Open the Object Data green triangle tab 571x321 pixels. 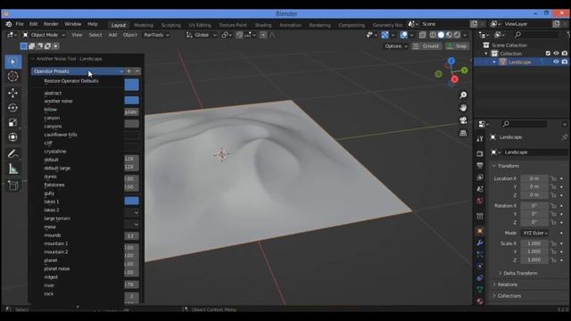click(x=480, y=289)
